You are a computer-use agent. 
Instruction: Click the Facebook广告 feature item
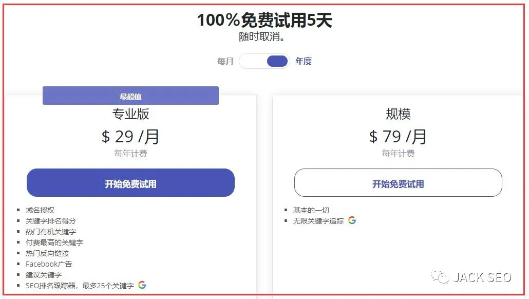pos(49,264)
